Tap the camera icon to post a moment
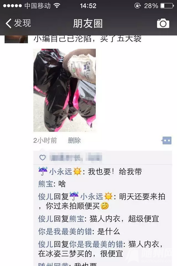177x266 pixels. [163, 23]
